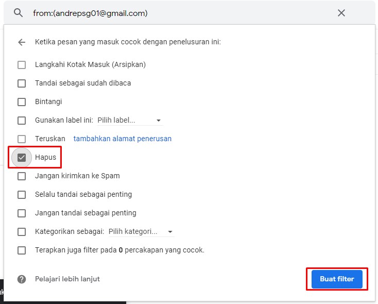Check Tandai sebagai sudah dibaca
Screen dimensions: 378x304
(x=22, y=83)
